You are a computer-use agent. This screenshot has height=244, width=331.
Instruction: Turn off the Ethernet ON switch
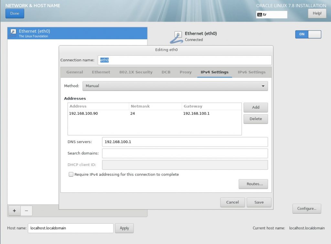308,34
